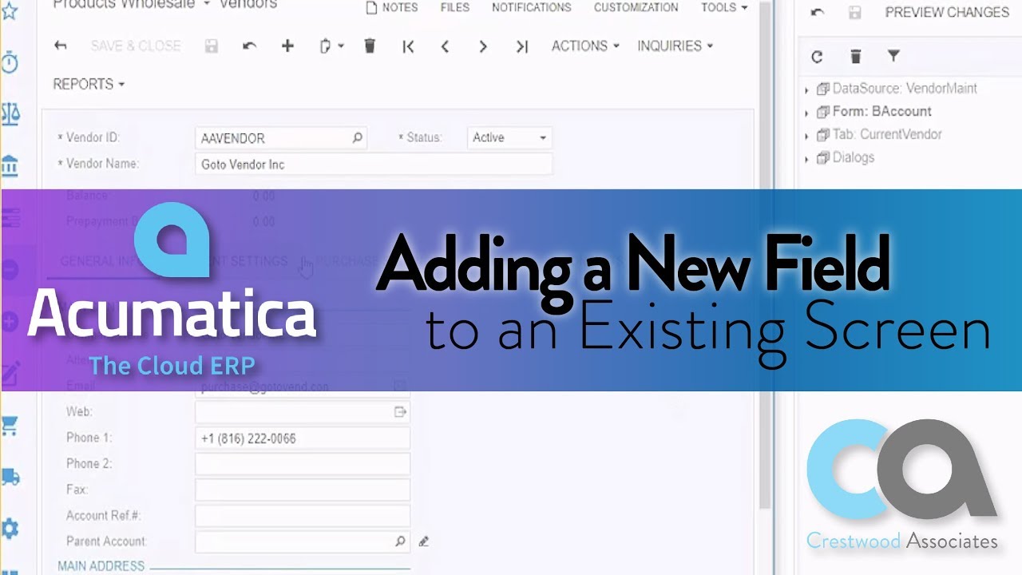The height and width of the screenshot is (575, 1022).
Task: Click undo arrow in the customization panel
Action: click(x=817, y=13)
